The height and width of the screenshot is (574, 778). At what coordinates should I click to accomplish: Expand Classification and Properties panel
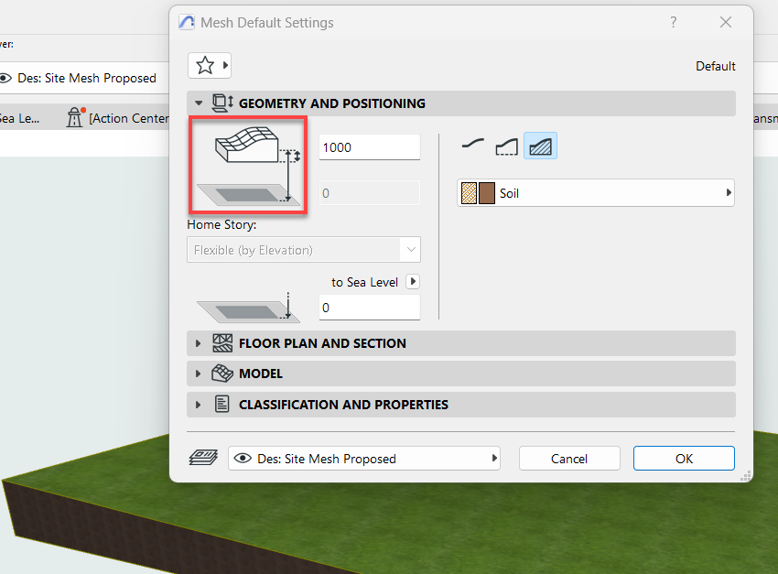click(199, 404)
